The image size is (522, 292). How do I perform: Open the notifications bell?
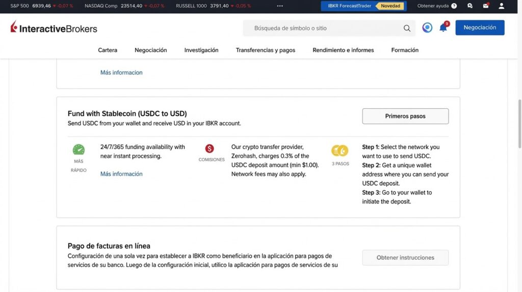pos(443,28)
